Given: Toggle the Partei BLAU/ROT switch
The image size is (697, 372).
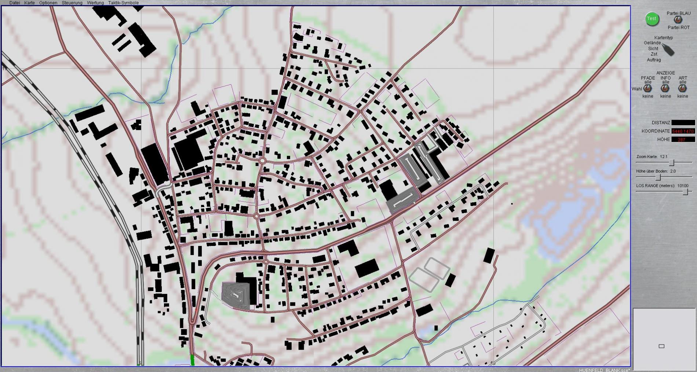Looking at the screenshot, I should [678, 20].
